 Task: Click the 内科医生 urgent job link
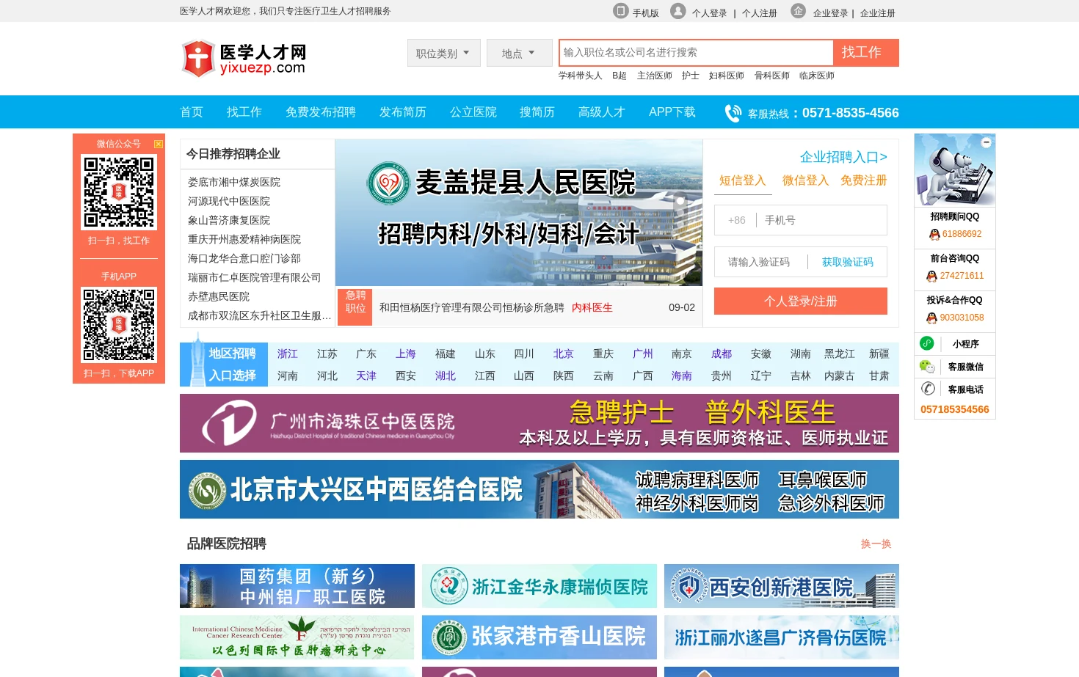coord(592,308)
